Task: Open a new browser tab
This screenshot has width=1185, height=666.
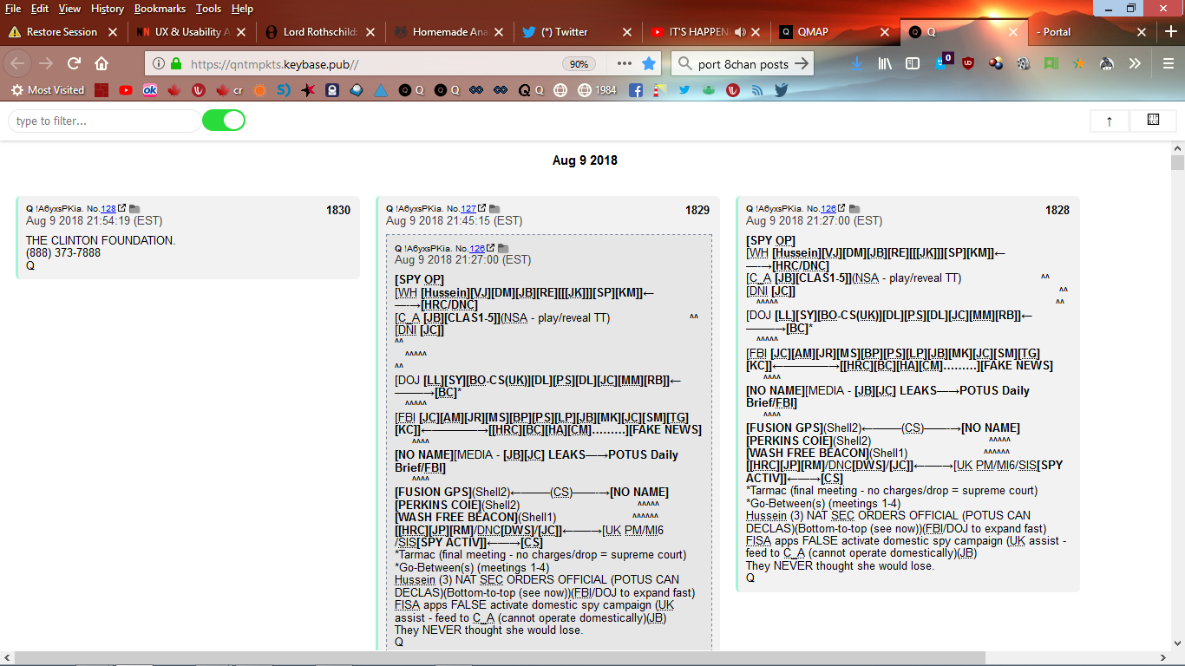Action: click(x=1170, y=32)
